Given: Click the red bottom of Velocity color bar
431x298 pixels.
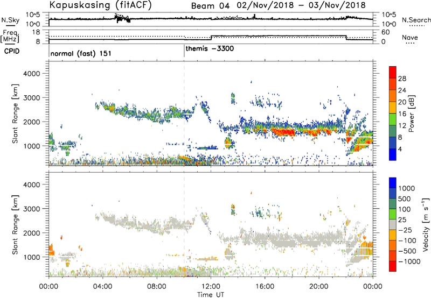Looking at the screenshot, I should [393, 266].
